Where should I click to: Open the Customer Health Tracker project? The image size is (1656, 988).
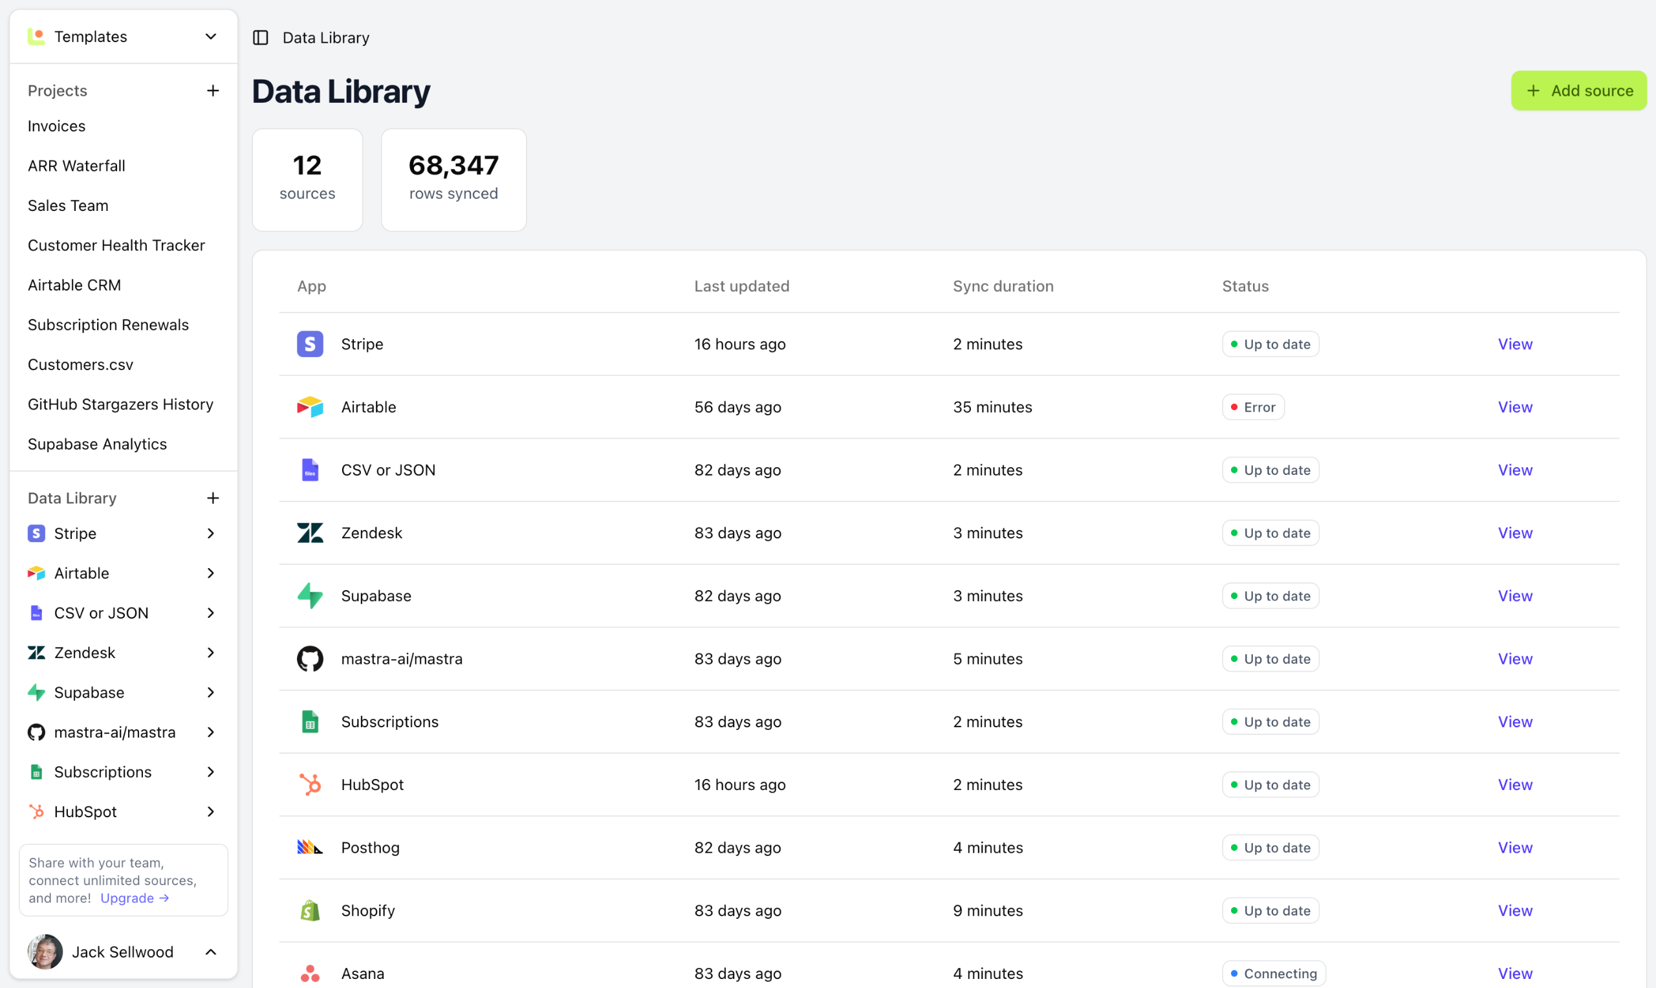116,245
